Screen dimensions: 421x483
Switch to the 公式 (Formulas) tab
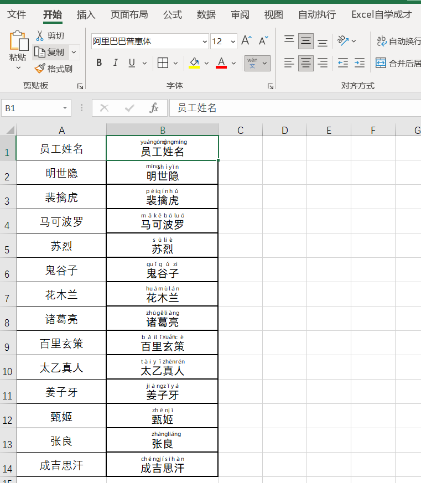point(173,14)
